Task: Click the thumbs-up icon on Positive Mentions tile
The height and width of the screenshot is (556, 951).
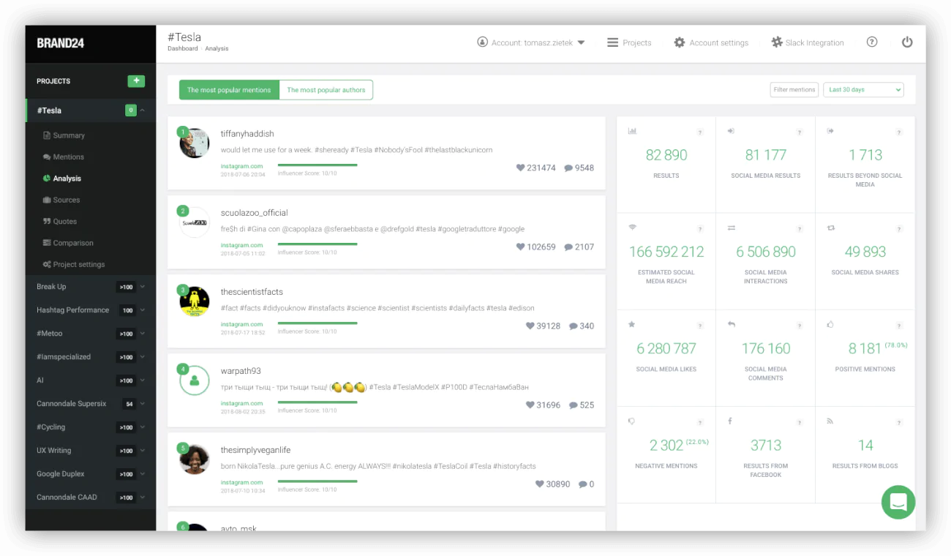Action: point(830,324)
